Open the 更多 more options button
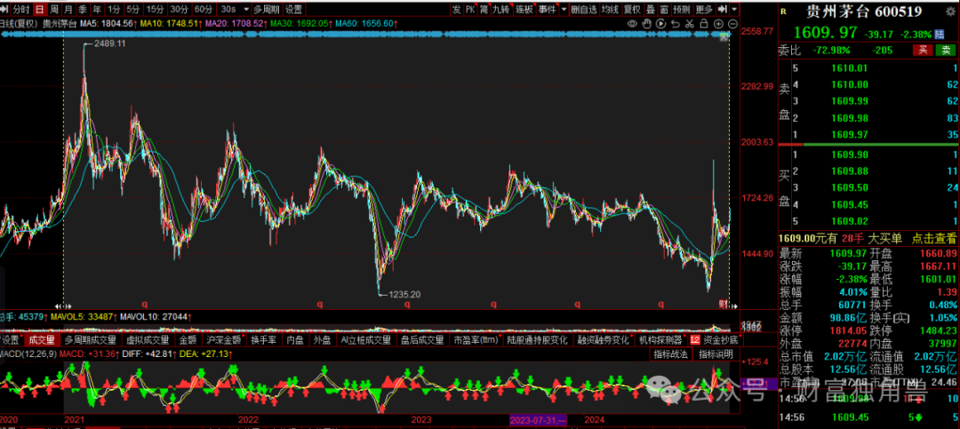Image resolution: width=960 pixels, height=429 pixels. click(x=705, y=9)
